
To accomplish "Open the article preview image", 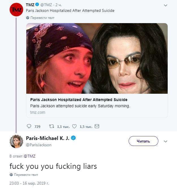I will (x=97, y=58).
